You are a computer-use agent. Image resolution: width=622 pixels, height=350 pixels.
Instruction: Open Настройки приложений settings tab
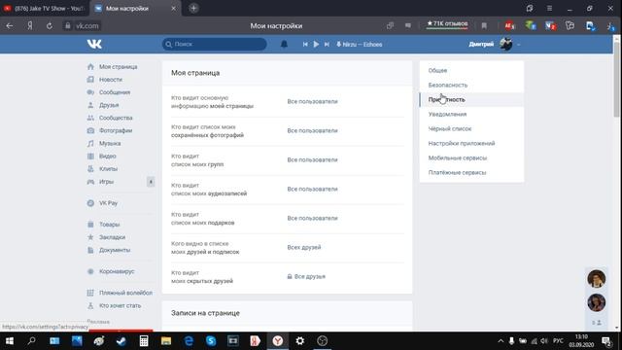471,143
